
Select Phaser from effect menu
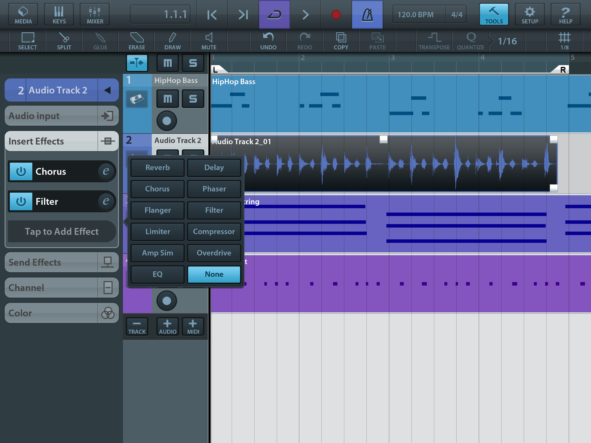click(214, 189)
